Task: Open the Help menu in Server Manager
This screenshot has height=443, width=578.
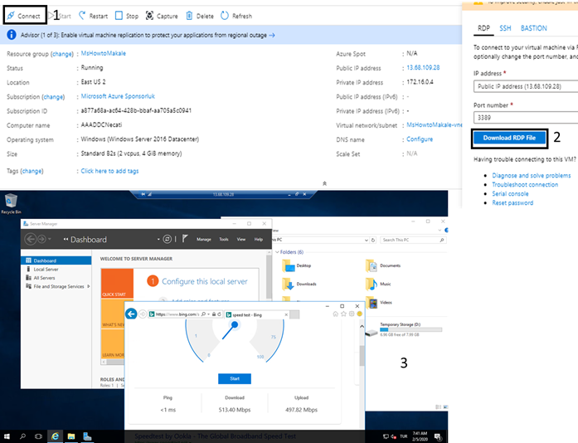Action: (259, 240)
